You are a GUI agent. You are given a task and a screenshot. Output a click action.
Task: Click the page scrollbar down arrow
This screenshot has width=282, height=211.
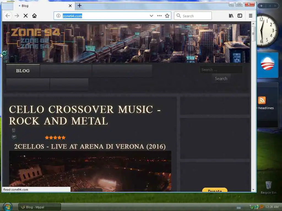[253, 190]
